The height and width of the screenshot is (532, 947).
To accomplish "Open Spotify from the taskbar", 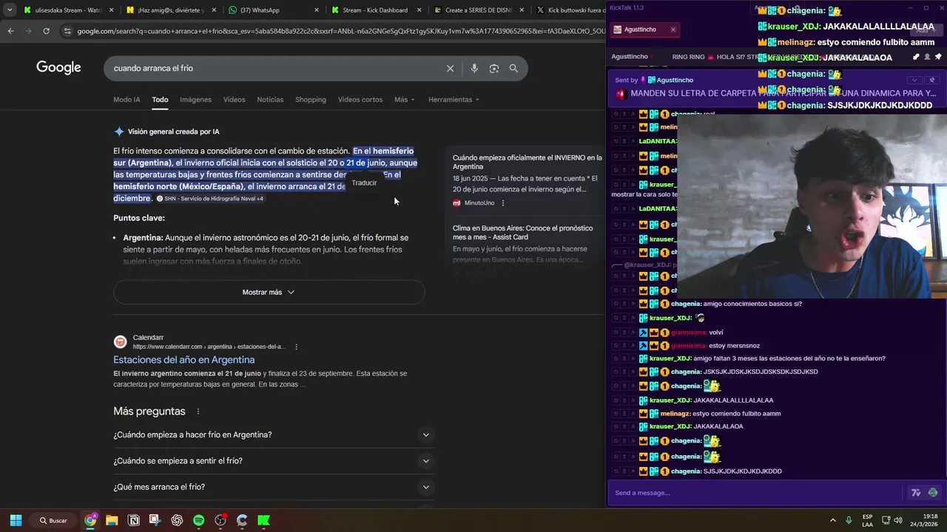I will pos(198,520).
